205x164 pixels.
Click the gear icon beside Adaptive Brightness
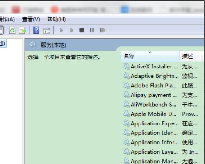coord(126,76)
